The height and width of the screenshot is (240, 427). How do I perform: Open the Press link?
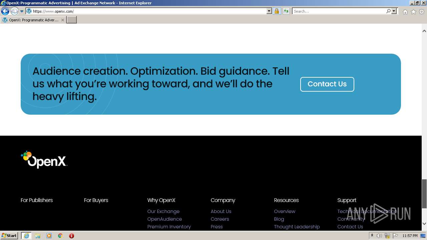click(x=217, y=227)
